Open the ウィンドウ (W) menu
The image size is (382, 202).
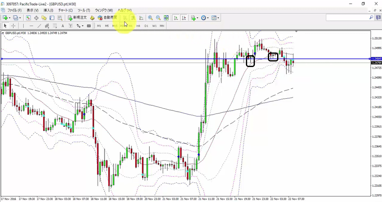point(104,10)
